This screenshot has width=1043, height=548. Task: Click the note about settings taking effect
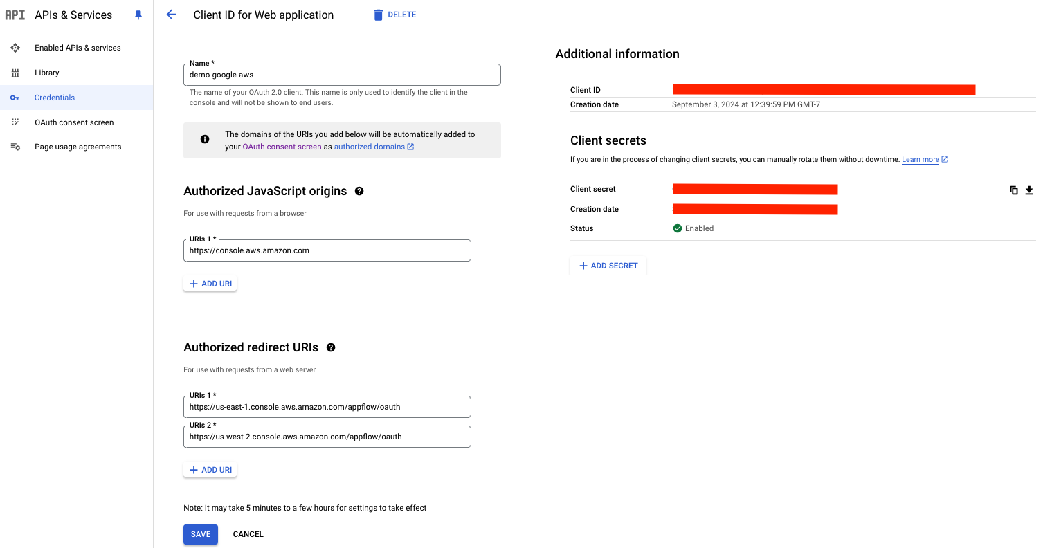(305, 508)
